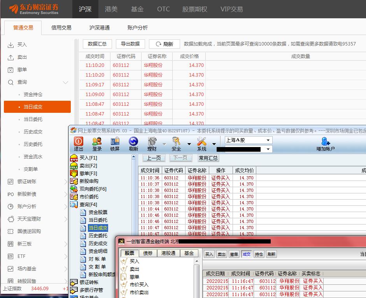Image resolution: width=366 pixels, height=298 pixels.
Task: Click the 新三板 icon
Action: (11, 244)
